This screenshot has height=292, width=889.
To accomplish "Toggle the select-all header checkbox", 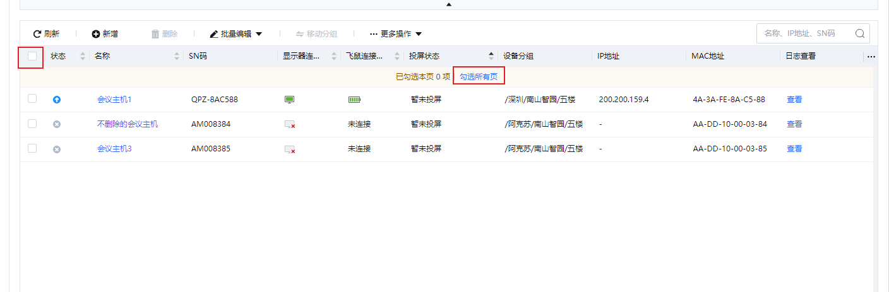I will [32, 56].
